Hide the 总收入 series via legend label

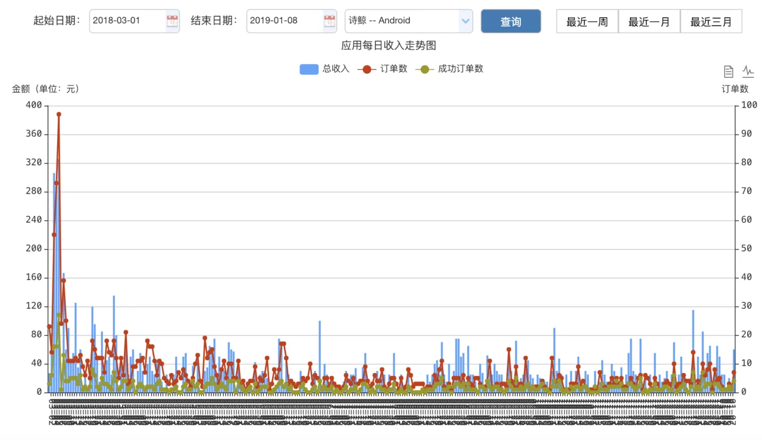336,69
